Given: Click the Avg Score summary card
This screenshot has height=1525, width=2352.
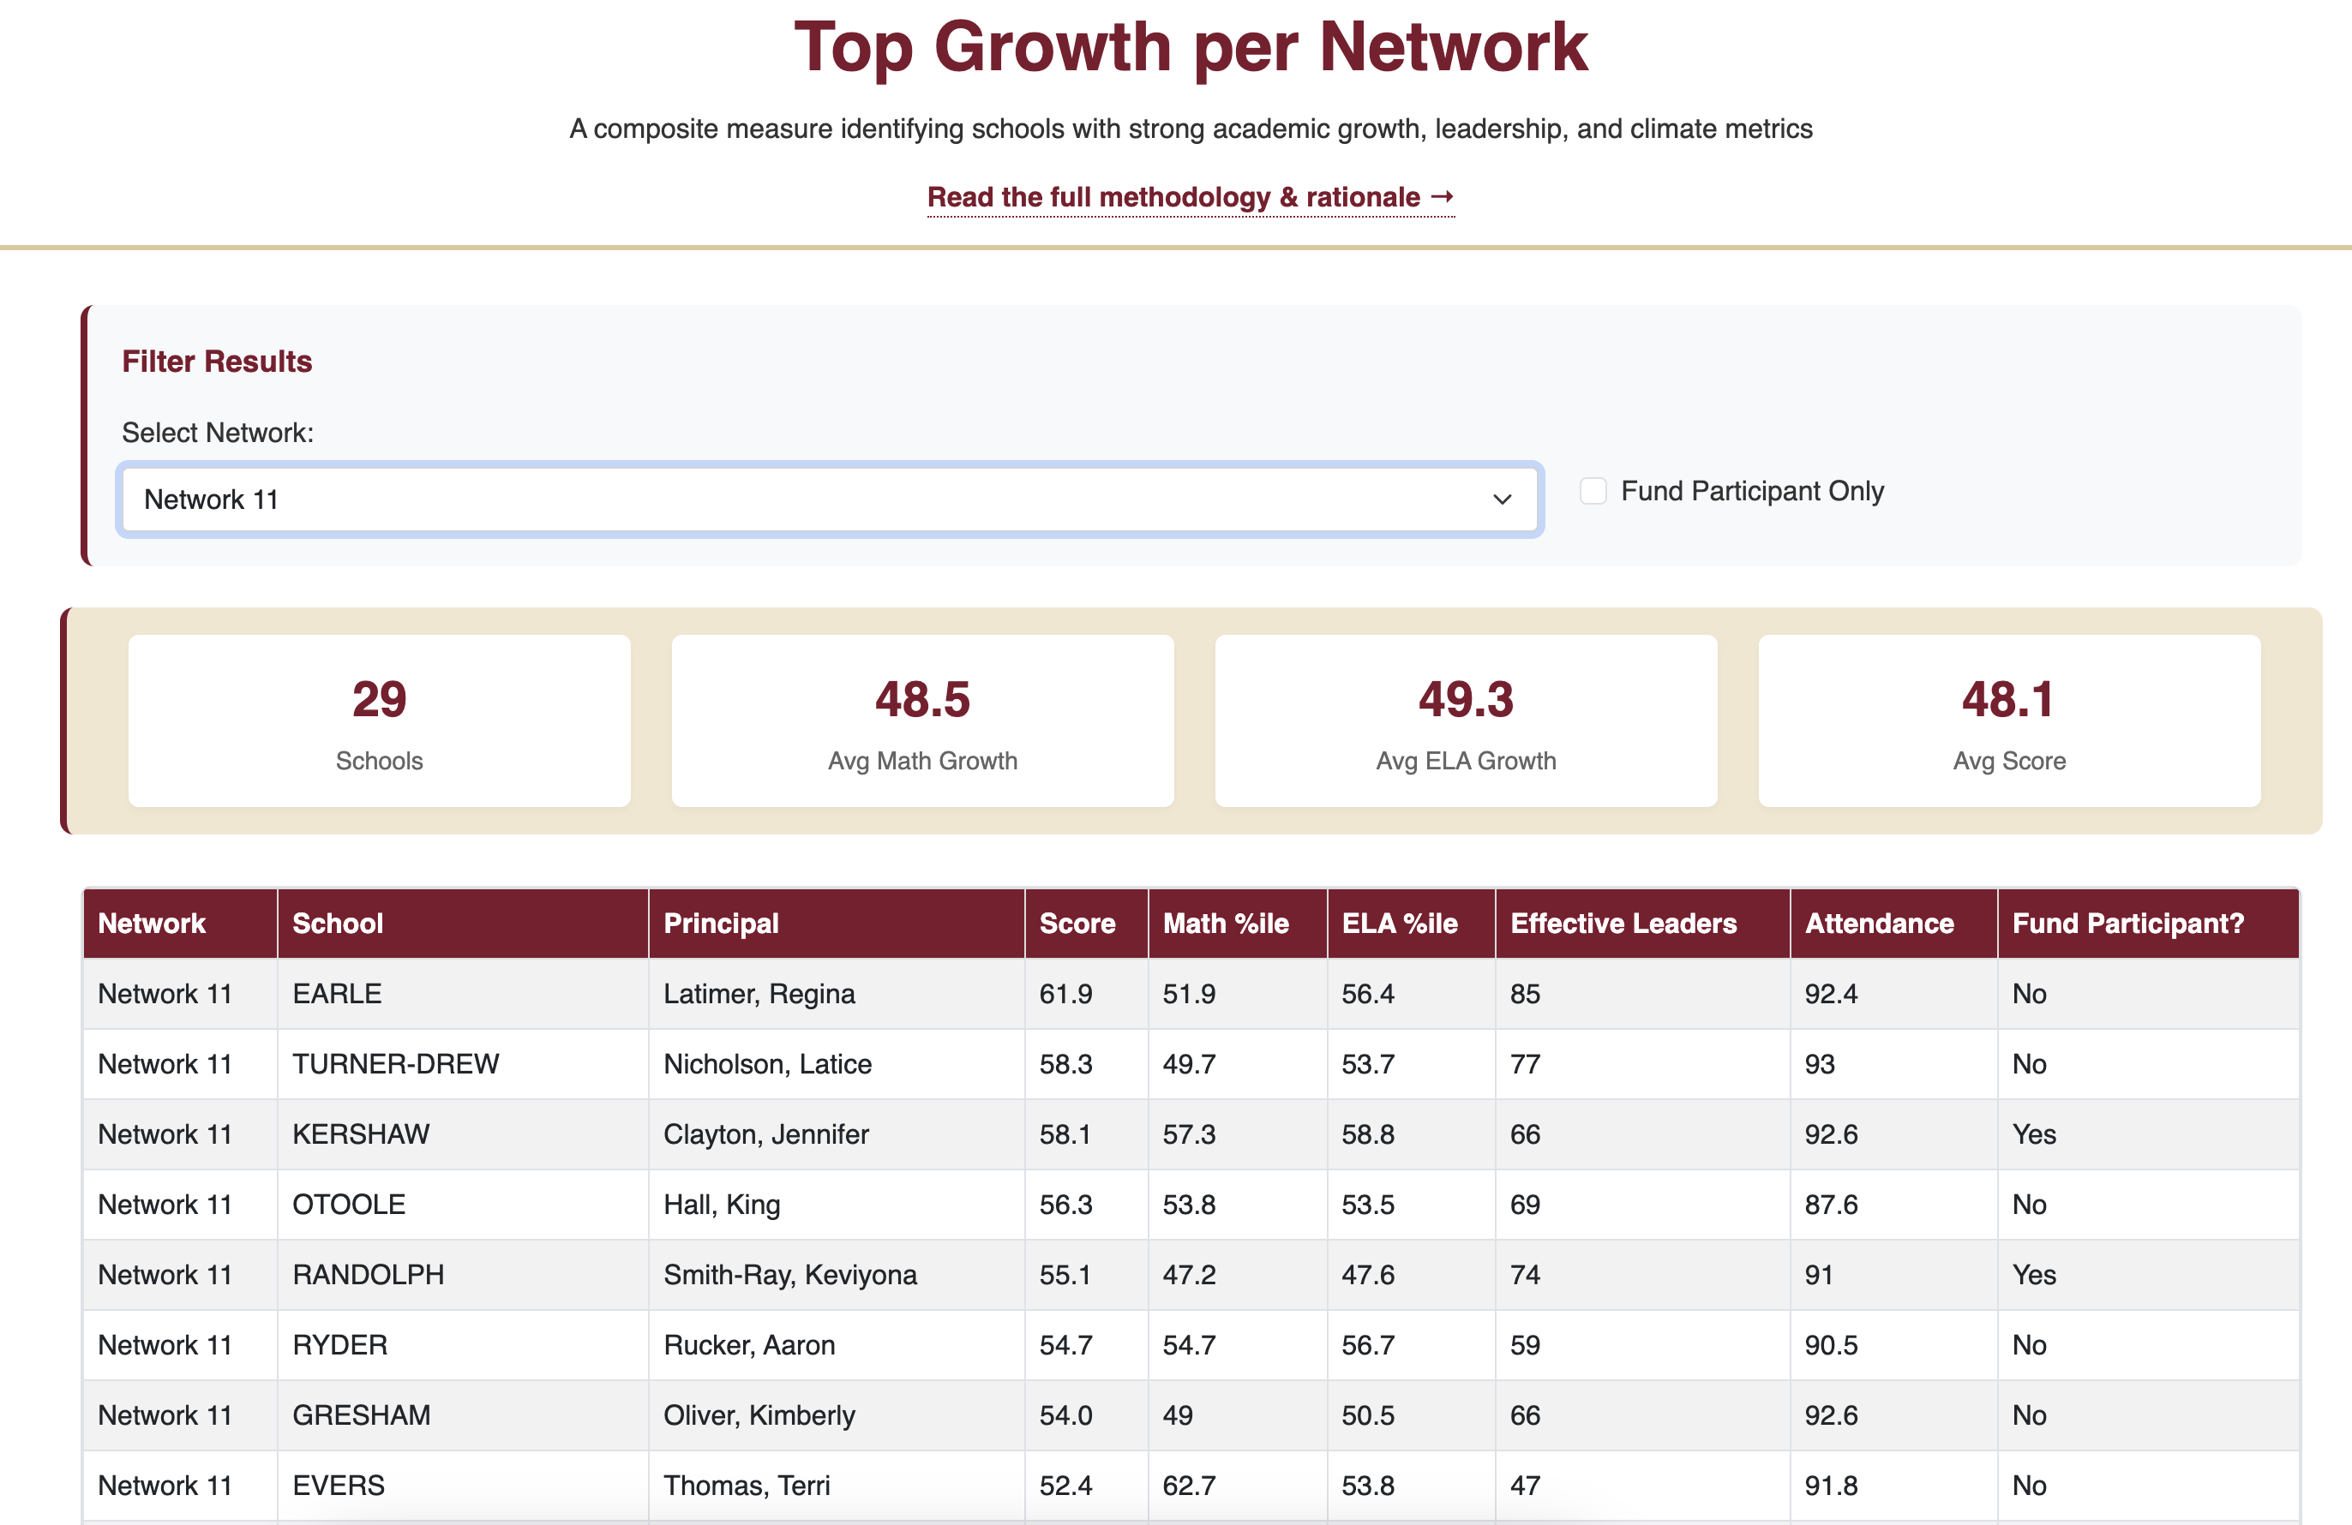Looking at the screenshot, I should pyautogui.click(x=2009, y=721).
